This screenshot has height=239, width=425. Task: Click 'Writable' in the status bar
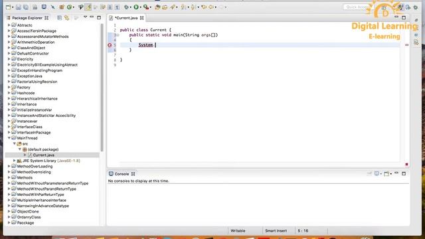[x=238, y=230]
